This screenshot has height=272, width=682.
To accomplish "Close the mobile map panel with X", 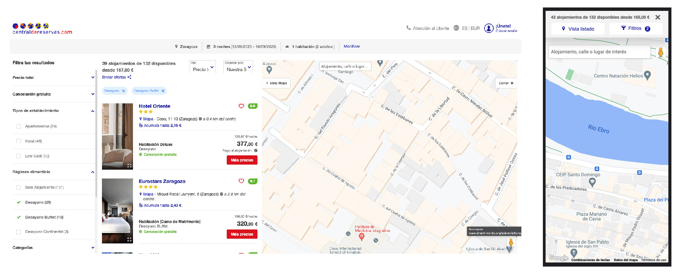I will click(658, 17).
